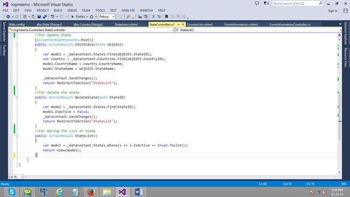Click the Refresh browser toolbar icon

point(92,17)
